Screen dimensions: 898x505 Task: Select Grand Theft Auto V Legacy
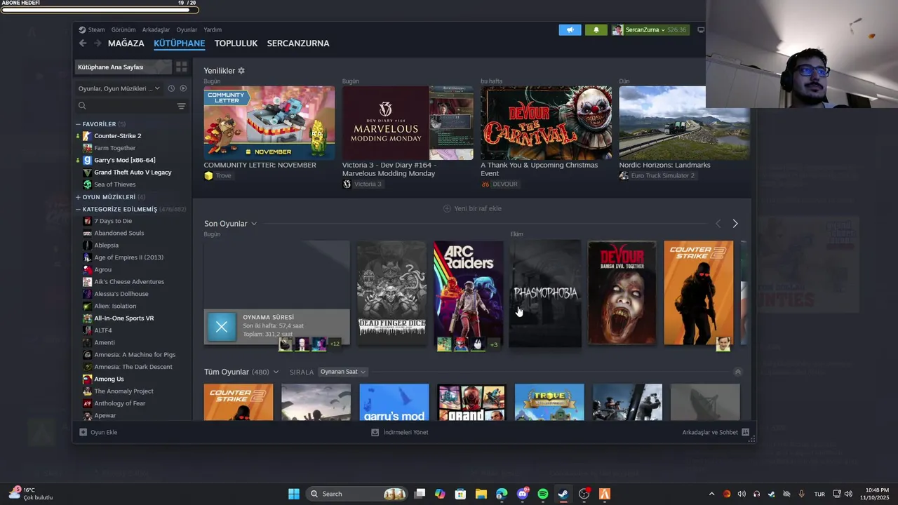[x=133, y=173]
